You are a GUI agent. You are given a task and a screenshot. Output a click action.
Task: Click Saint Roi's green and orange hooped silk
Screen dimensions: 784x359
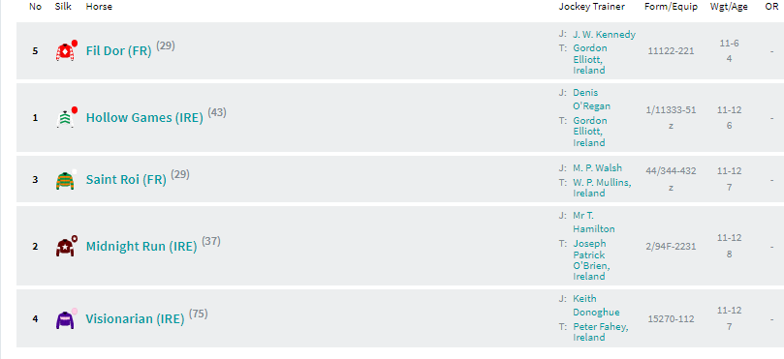point(67,180)
